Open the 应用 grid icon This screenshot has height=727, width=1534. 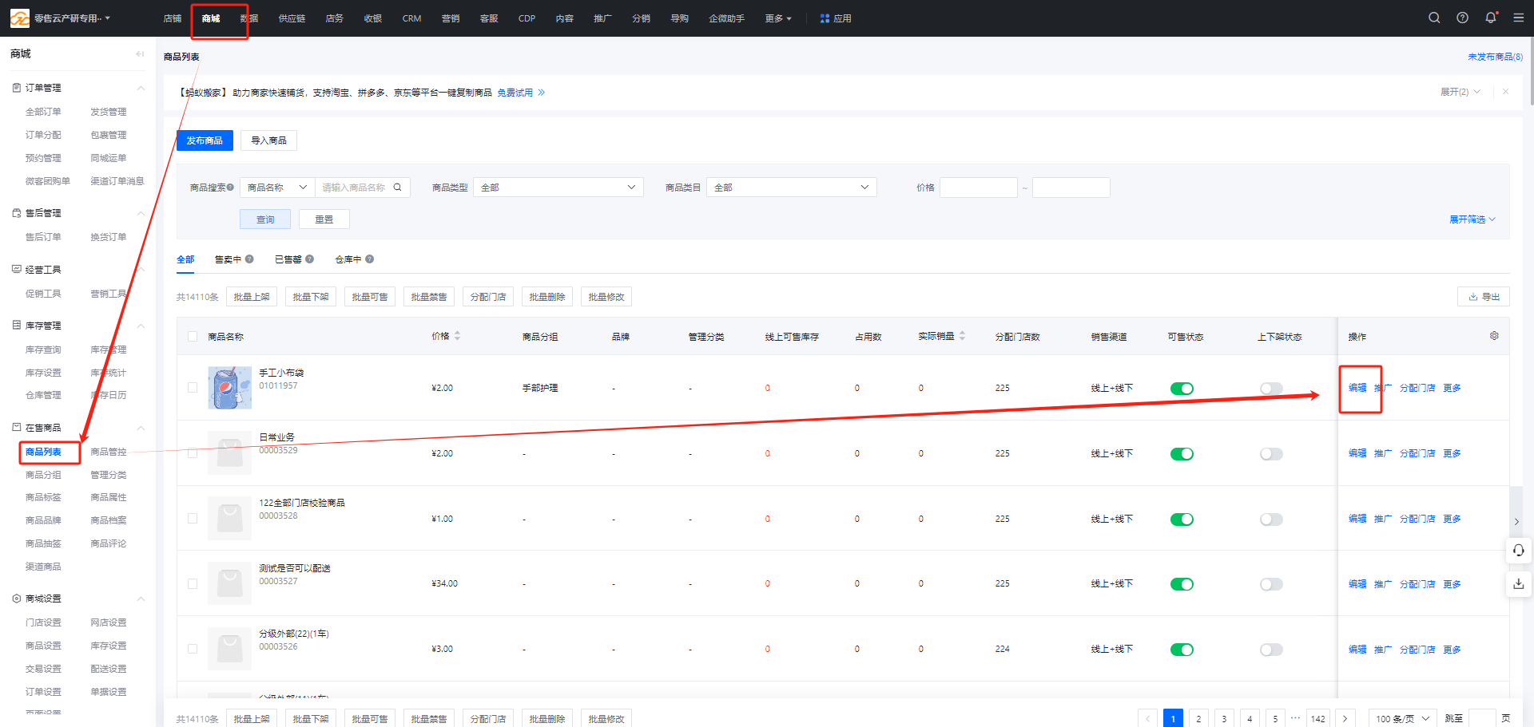click(x=825, y=18)
